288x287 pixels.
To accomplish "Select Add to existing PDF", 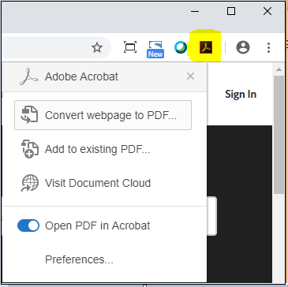I will click(x=98, y=149).
